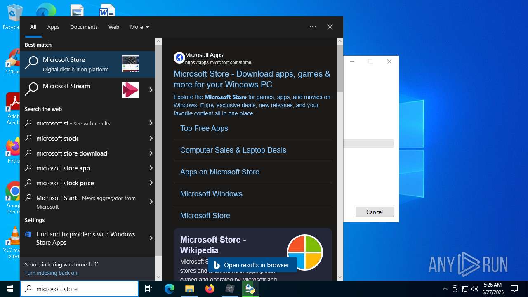Click the Microsoft Stream thumbnail logo
This screenshot has height=297, width=528.
coord(130,90)
